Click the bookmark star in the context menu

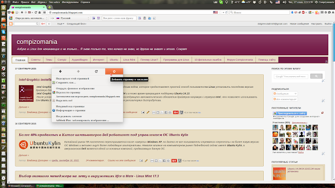point(114,72)
